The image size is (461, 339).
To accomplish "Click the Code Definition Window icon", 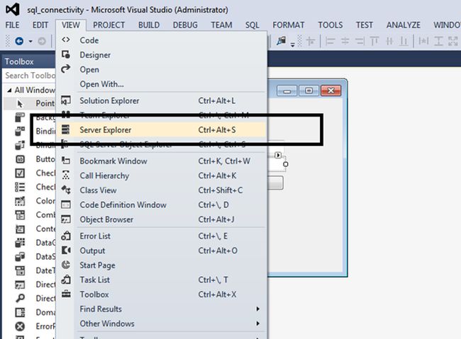I will pyautogui.click(x=66, y=205).
